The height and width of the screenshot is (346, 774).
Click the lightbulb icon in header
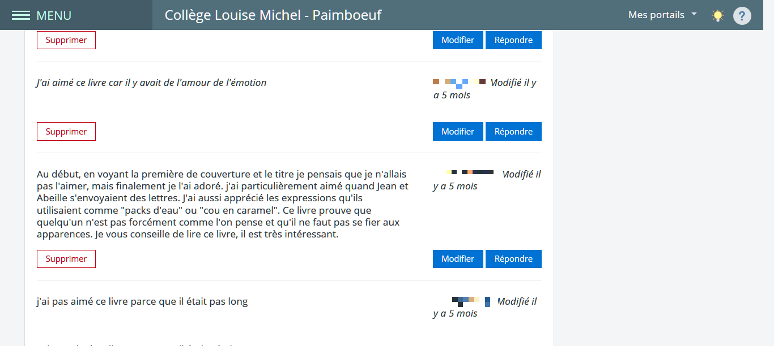[718, 15]
